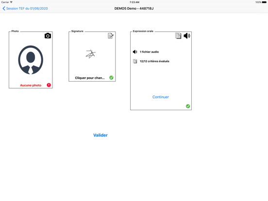Viewport: 268px width, 201px height.
Task: Tap the Wi-Fi icon in the status bar
Action: pos(11,2)
